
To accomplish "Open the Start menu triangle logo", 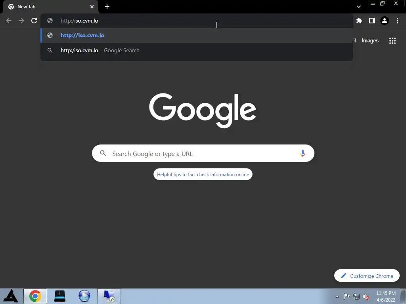I will click(11, 296).
